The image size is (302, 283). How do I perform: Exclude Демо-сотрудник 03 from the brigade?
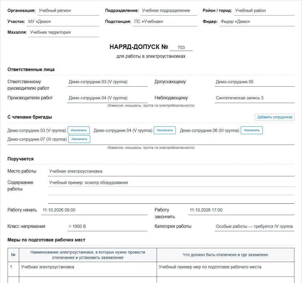point(78,130)
